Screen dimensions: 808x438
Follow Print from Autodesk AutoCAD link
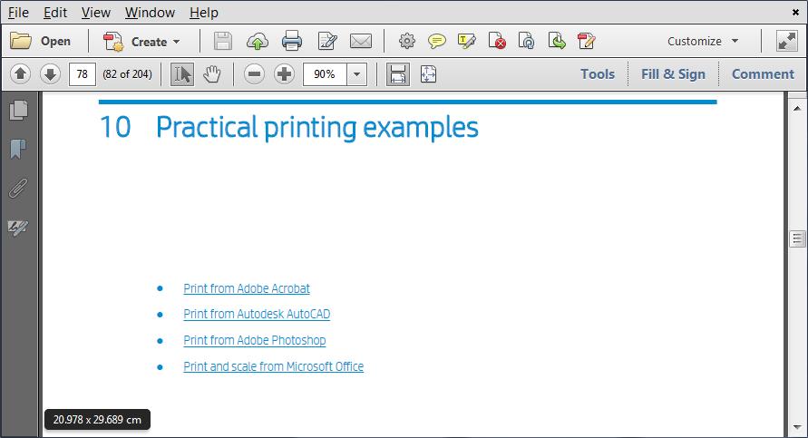(257, 315)
